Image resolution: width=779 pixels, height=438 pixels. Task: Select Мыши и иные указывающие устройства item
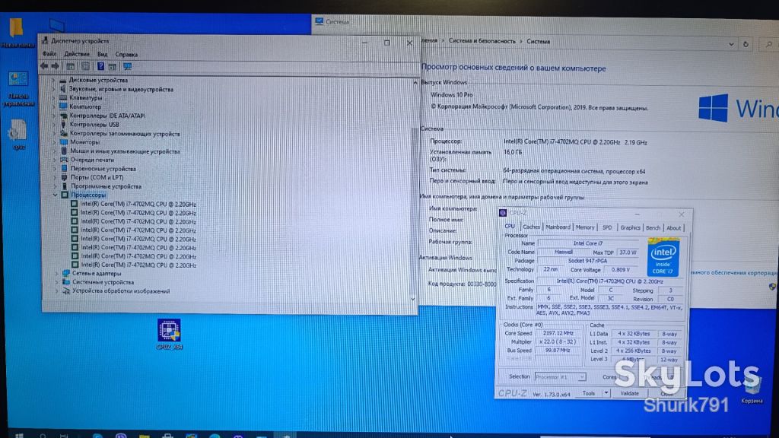tap(125, 151)
